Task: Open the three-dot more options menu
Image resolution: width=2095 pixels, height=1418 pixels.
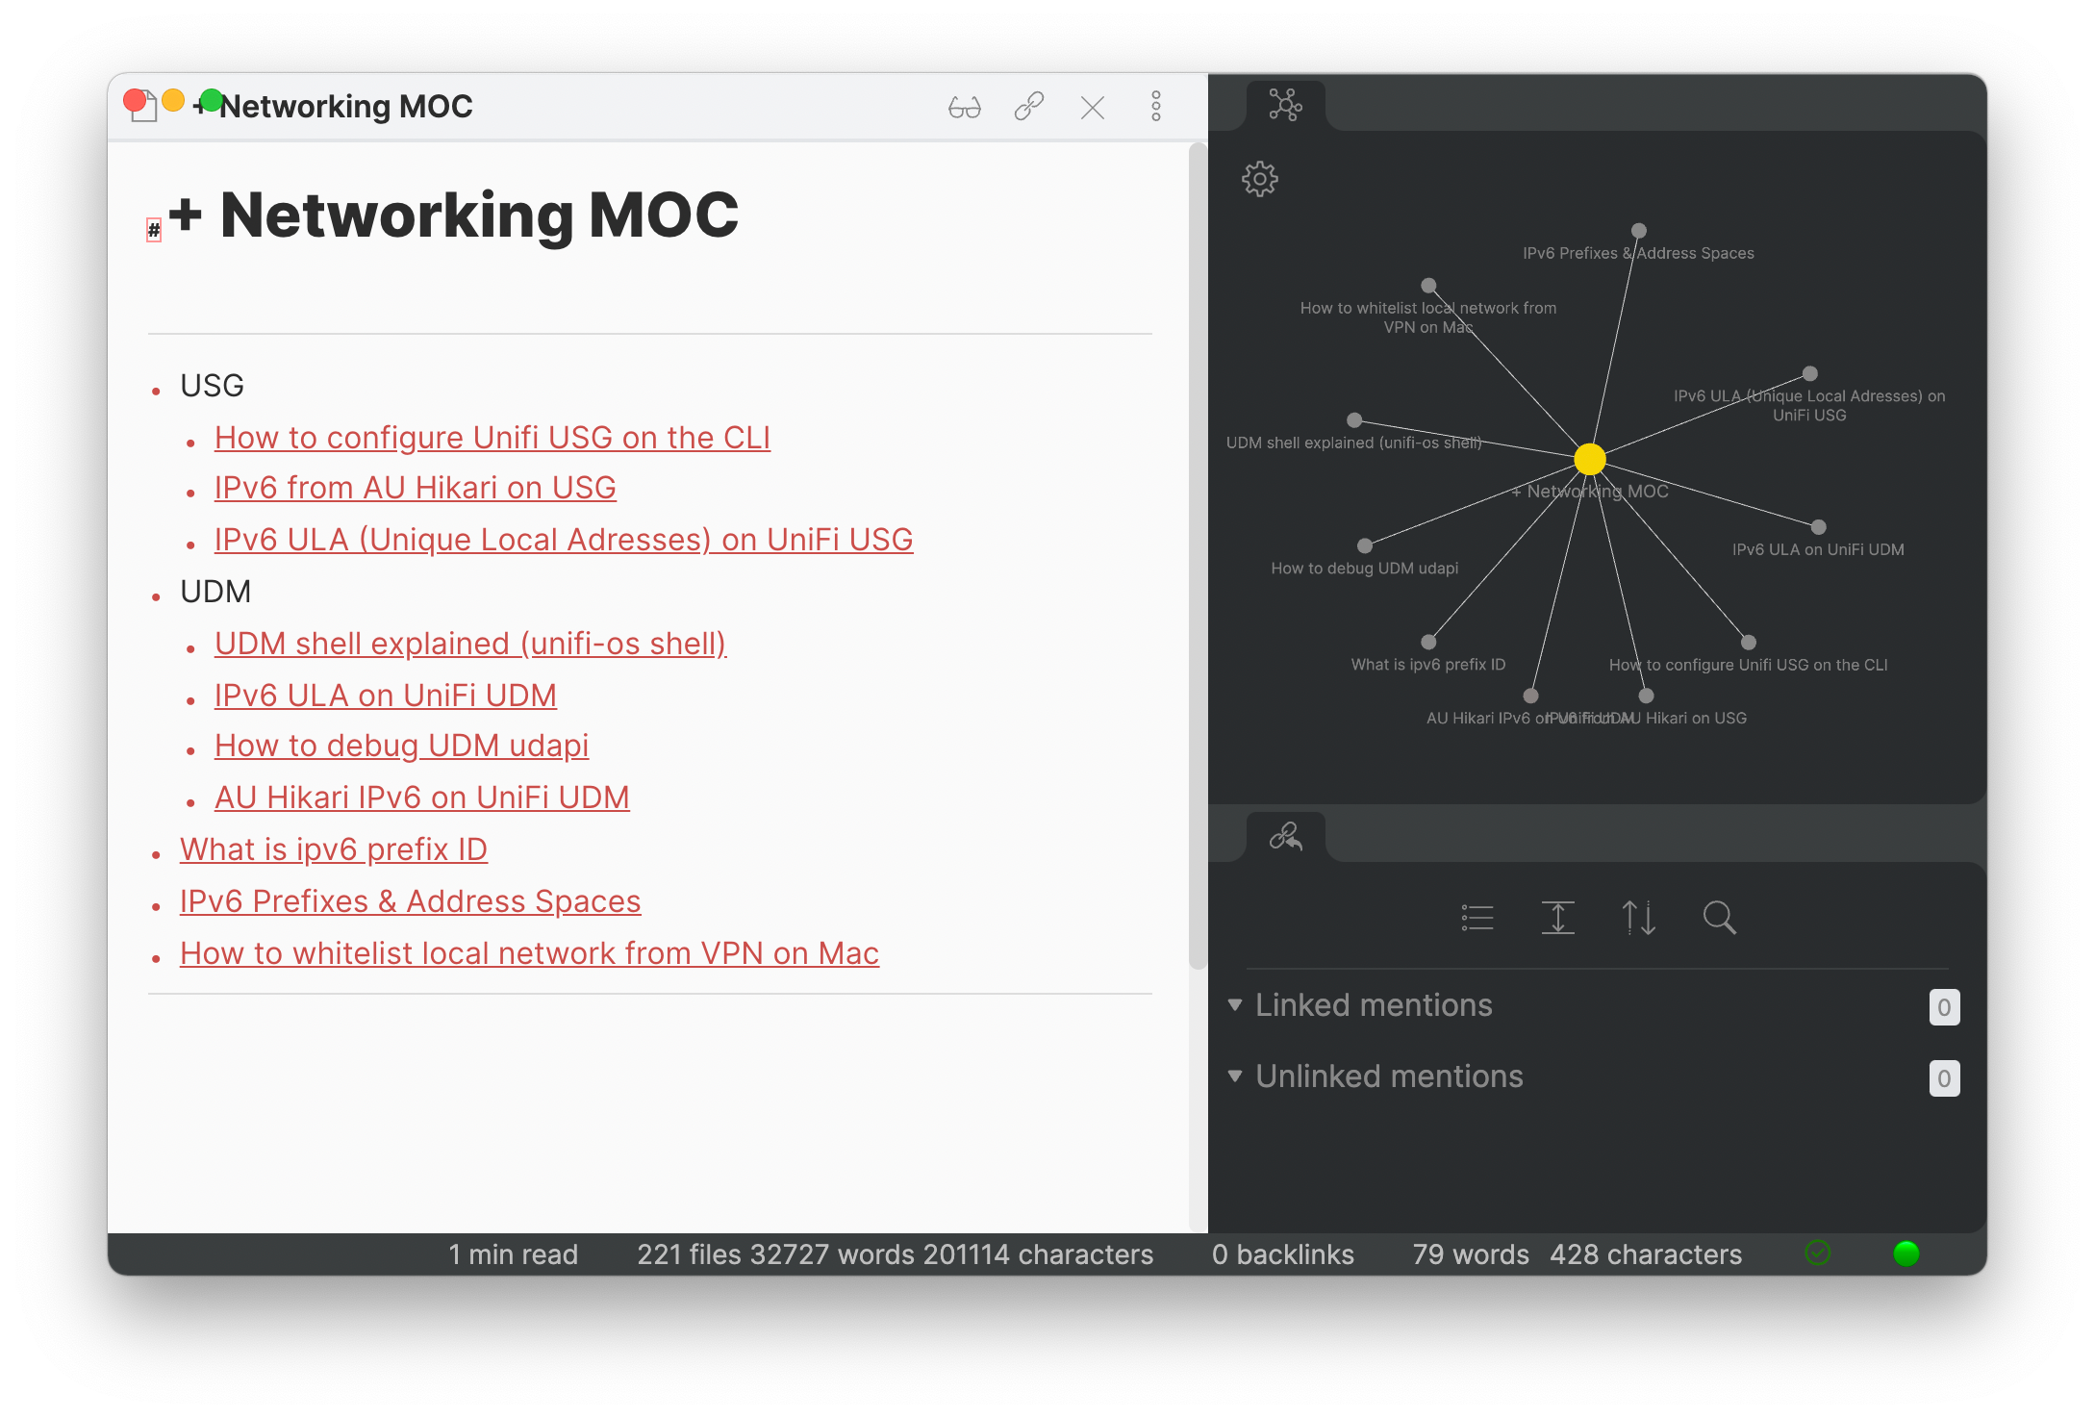Action: [x=1155, y=107]
